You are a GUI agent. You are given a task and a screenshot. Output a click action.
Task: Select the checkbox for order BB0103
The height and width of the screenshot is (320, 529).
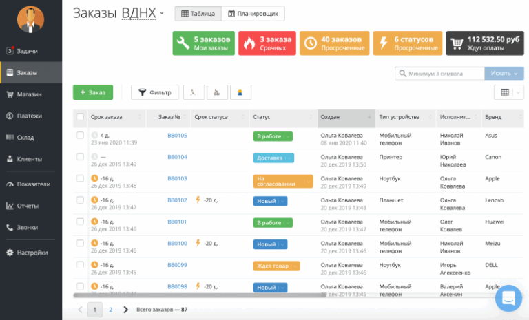tap(81, 178)
